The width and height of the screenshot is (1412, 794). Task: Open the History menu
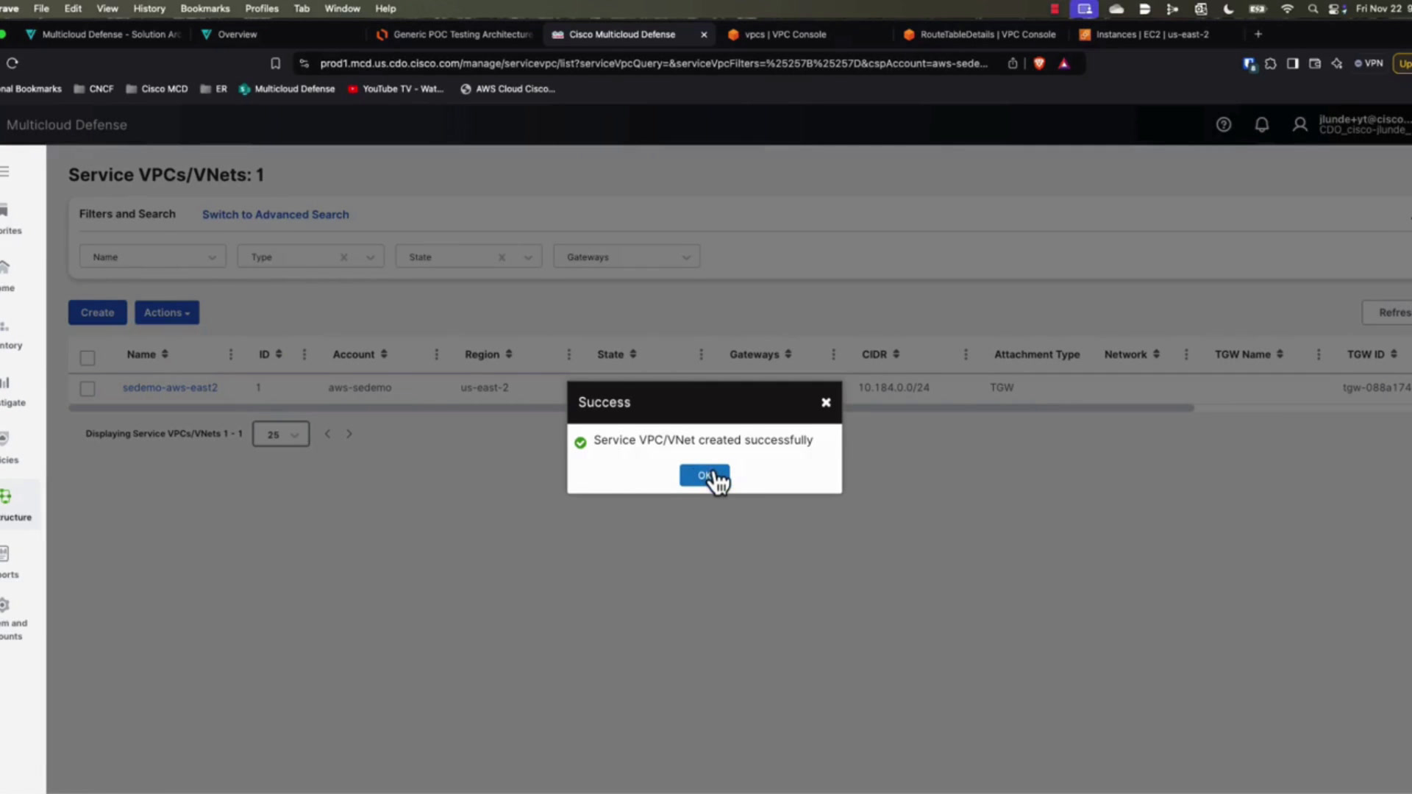(149, 9)
